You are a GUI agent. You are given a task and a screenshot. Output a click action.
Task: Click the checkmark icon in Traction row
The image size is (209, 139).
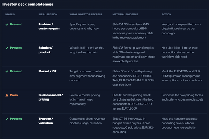pos(7,119)
